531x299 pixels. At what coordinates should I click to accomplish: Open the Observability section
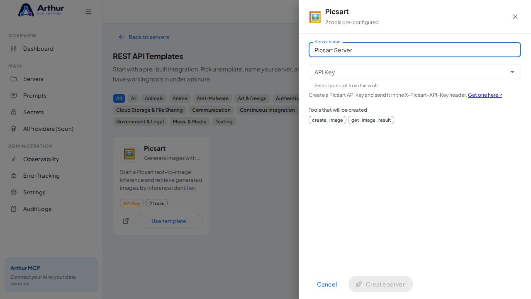pos(51,159)
